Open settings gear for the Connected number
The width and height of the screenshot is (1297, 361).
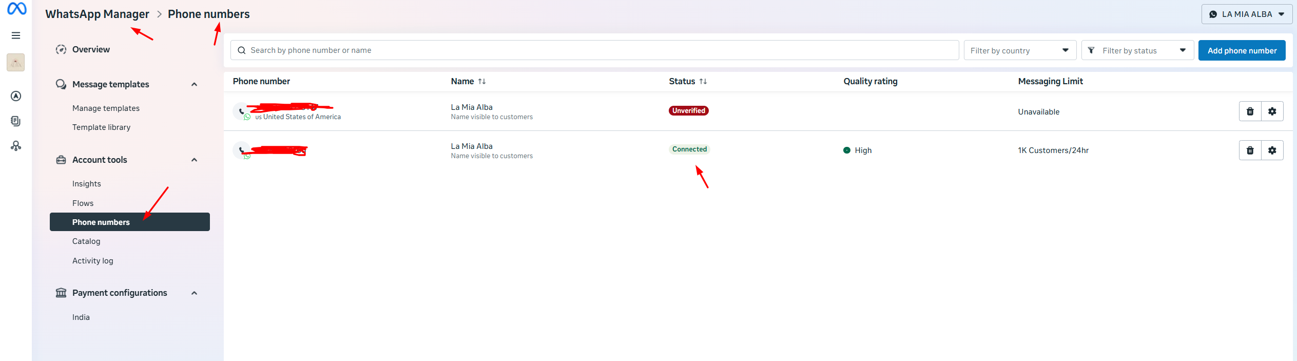click(1272, 150)
